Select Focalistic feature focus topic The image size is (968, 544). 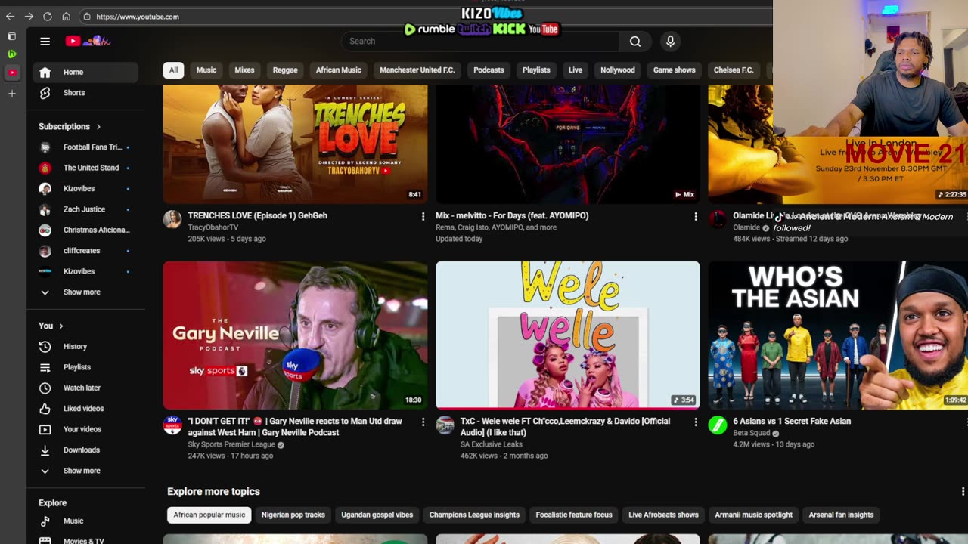pos(574,515)
